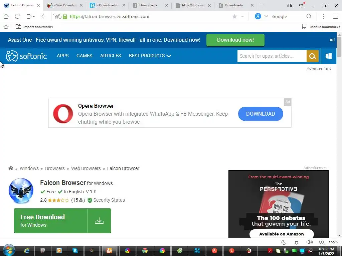Click the blue Google search engine icon

tap(258, 16)
